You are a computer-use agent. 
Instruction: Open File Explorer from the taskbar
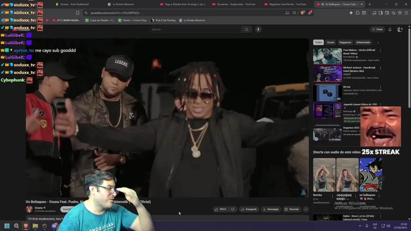tap(35, 226)
